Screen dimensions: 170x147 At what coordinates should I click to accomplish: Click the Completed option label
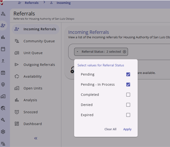click(90, 94)
